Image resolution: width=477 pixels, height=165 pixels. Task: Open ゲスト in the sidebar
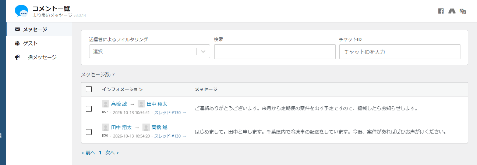point(39,43)
